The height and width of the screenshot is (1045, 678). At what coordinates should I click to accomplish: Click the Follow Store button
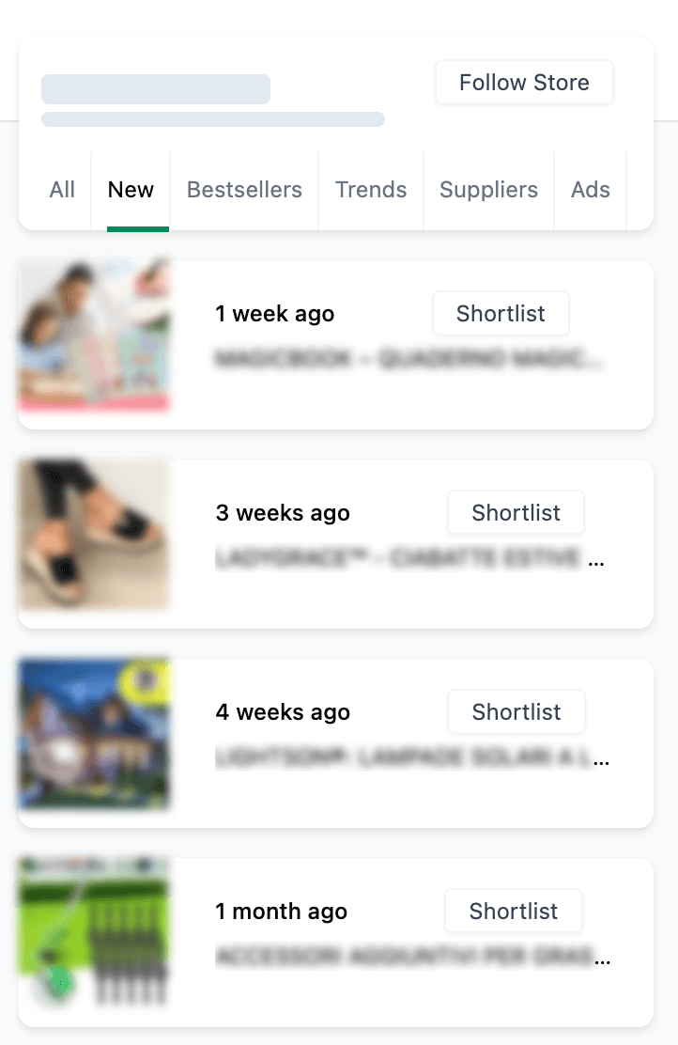click(x=524, y=83)
